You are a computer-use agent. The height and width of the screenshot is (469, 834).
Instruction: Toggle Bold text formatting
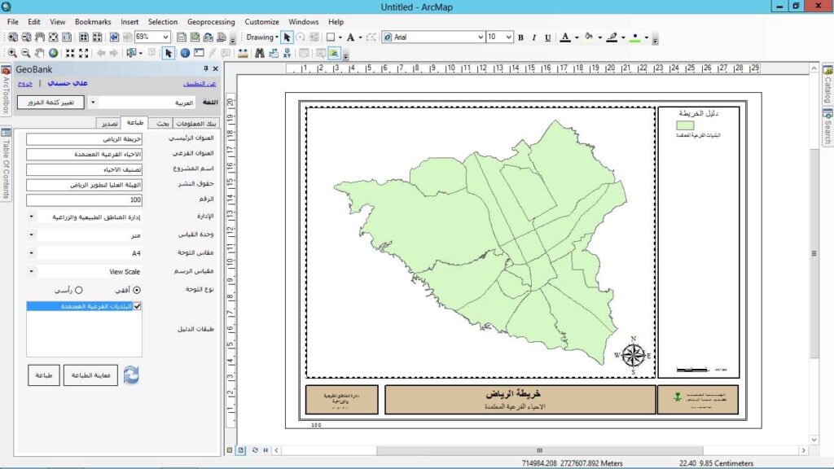tap(520, 37)
